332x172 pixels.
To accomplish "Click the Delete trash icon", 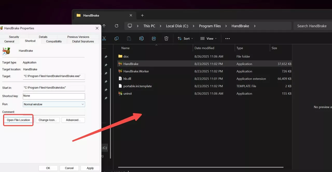I will click(x=166, y=38).
